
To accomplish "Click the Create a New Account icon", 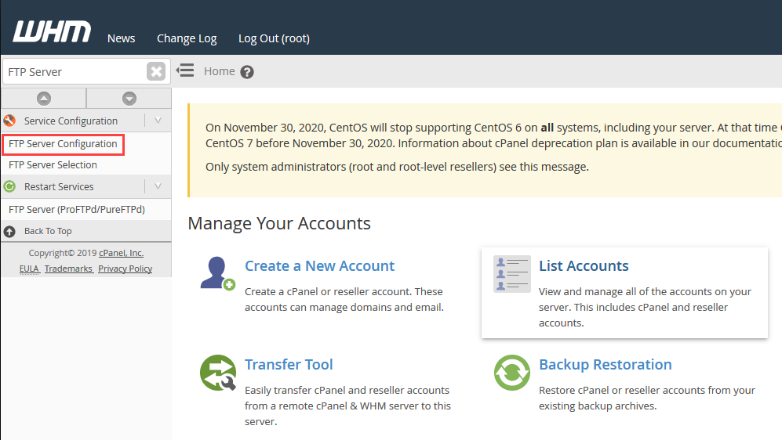I will coord(217,272).
